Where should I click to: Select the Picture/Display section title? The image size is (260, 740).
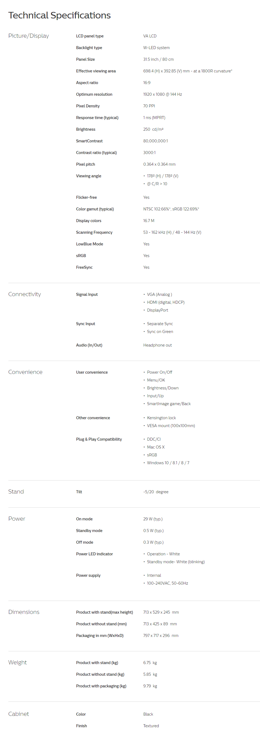[x=29, y=36]
